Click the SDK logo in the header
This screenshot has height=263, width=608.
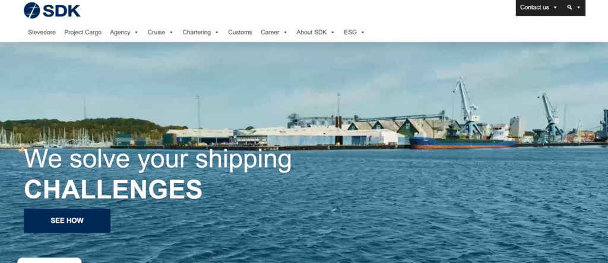click(x=52, y=10)
